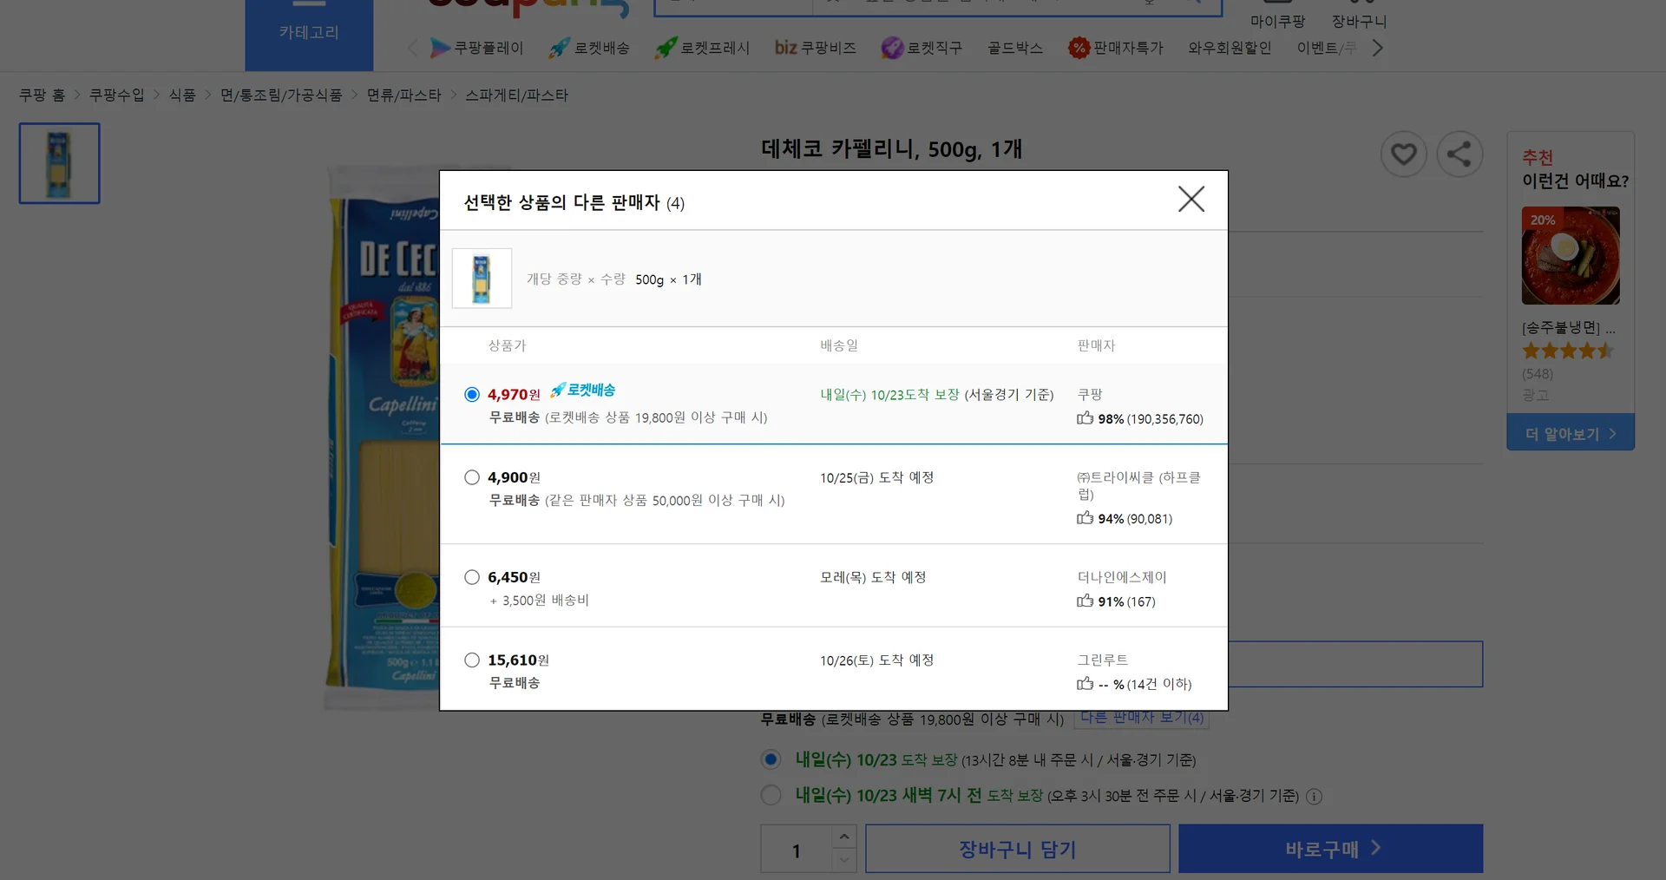The height and width of the screenshot is (880, 1666).
Task: Open the 골드박스 deals page
Action: pyautogui.click(x=1013, y=48)
